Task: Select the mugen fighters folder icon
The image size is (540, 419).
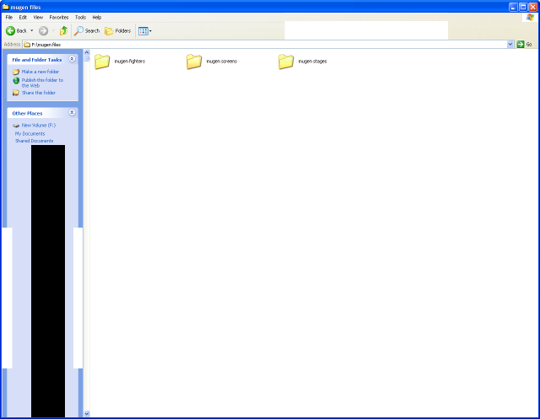Action: point(102,62)
